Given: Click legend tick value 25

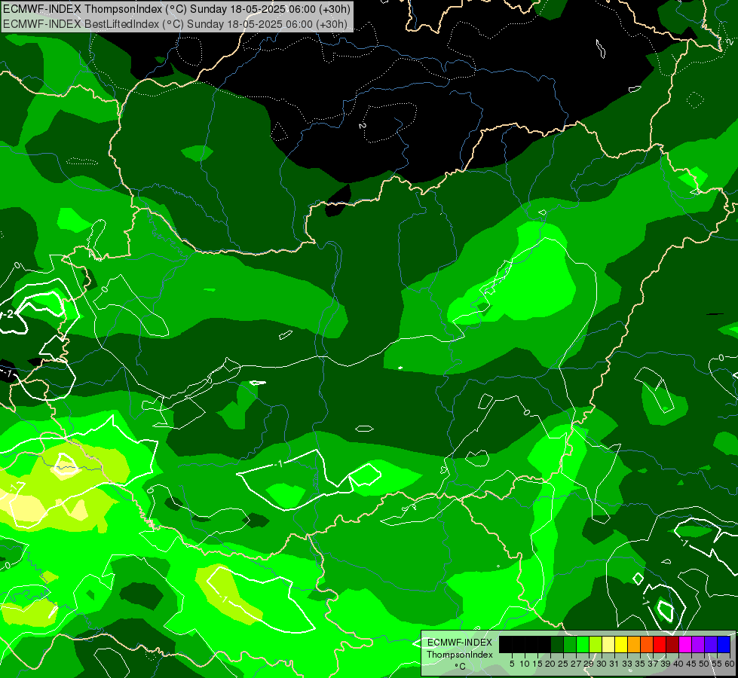Looking at the screenshot, I should 563,664.
